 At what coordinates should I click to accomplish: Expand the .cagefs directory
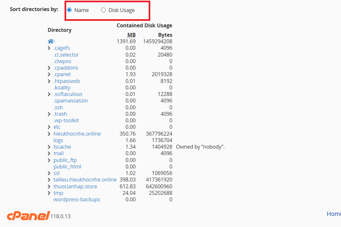click(49, 48)
